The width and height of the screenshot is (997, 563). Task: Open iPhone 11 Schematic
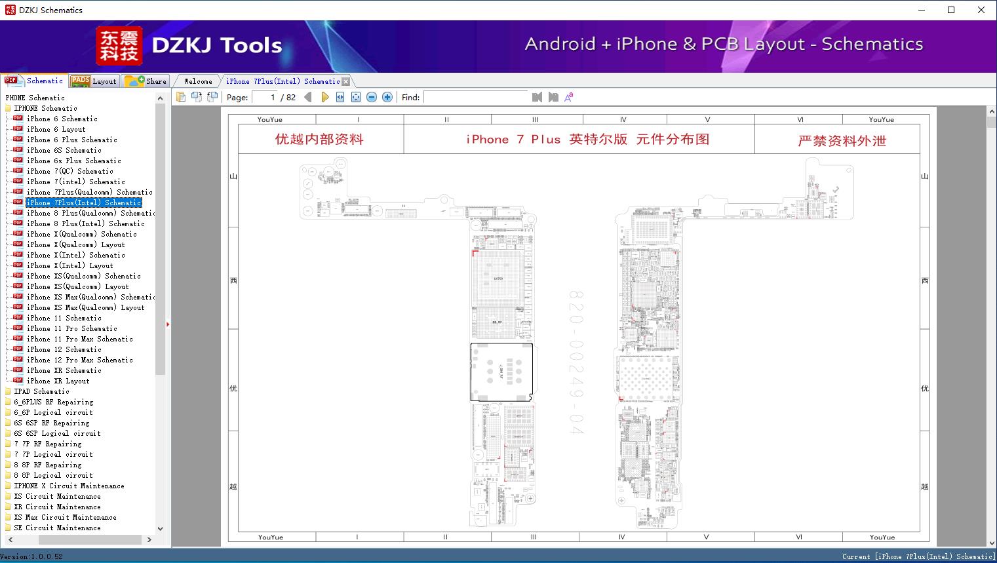click(64, 318)
